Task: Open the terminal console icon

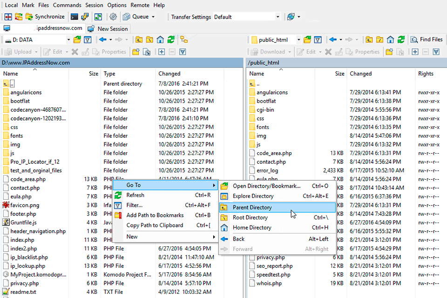Action: coord(74,17)
